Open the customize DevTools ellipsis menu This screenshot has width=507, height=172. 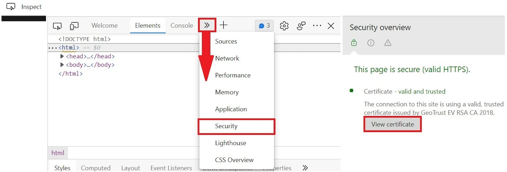(x=317, y=26)
